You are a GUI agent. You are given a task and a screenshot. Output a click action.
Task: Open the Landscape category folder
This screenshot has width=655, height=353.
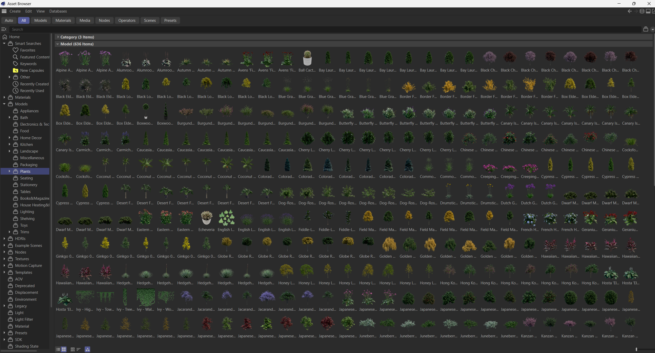[x=29, y=151]
